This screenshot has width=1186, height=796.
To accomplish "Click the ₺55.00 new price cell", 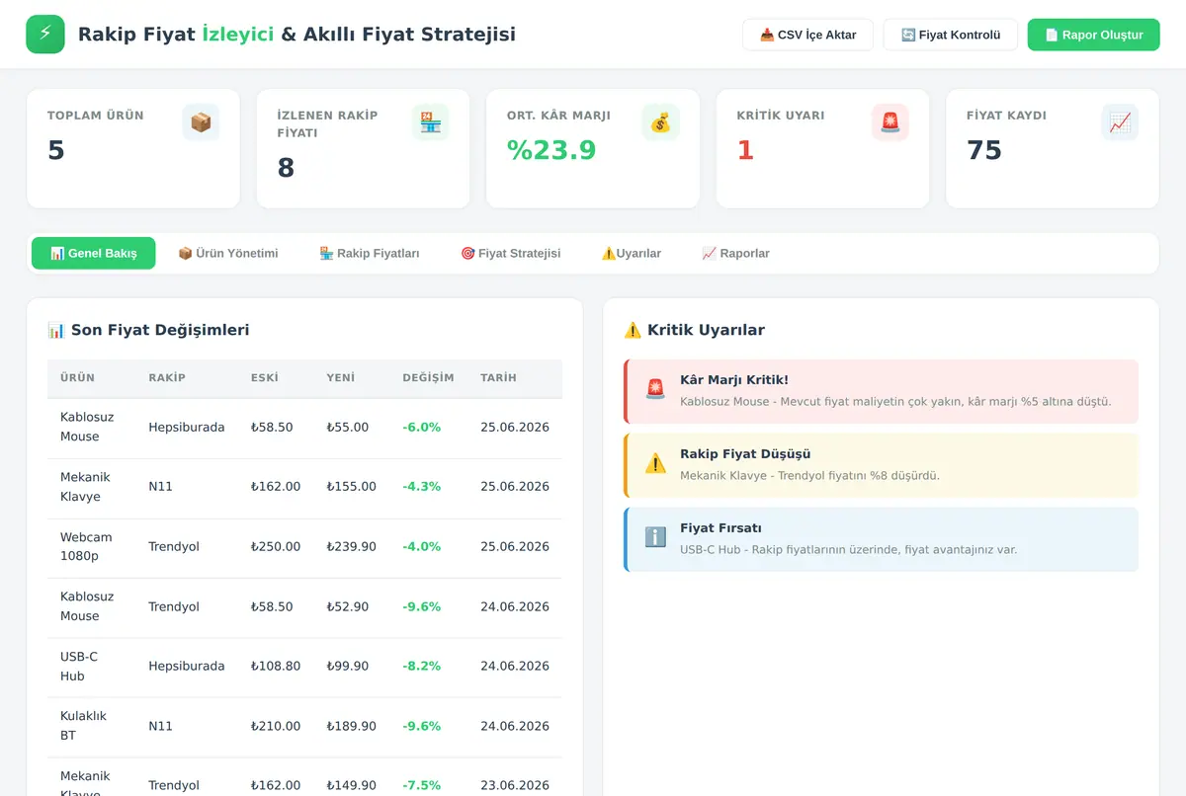I will click(348, 428).
